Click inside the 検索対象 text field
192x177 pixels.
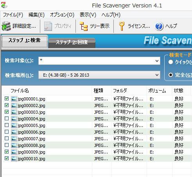[x=97, y=61]
